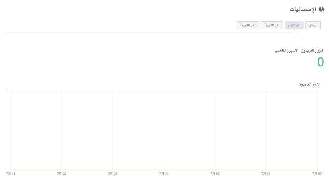329x181 pixels.
Task: Click the unique visitors past week label
Action: (x=299, y=51)
